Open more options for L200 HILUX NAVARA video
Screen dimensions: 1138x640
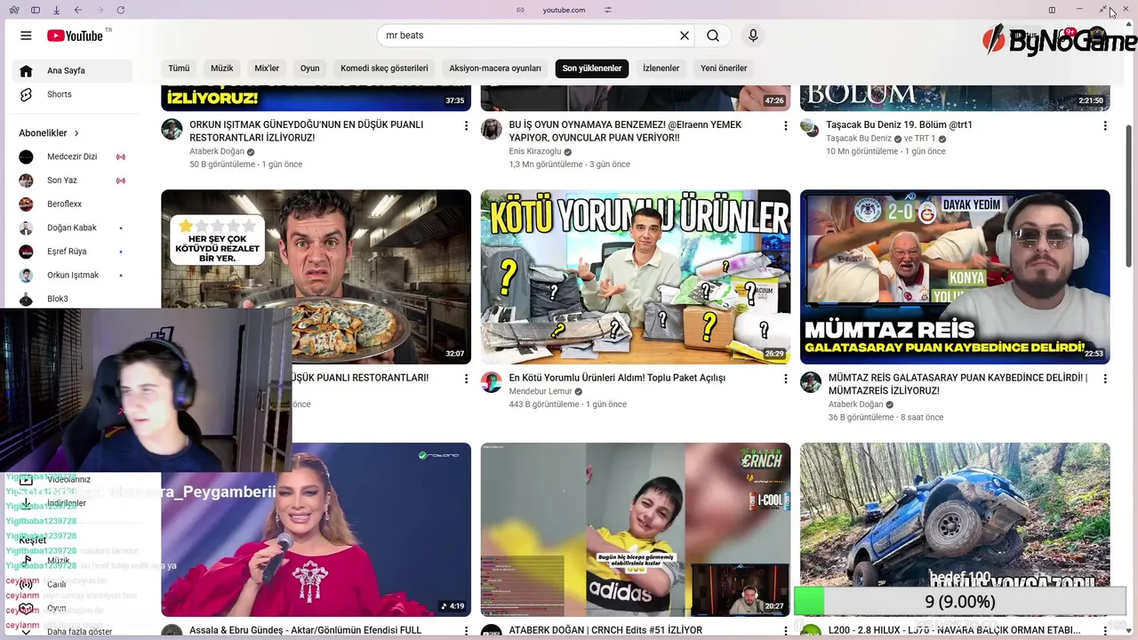pyautogui.click(x=1105, y=631)
